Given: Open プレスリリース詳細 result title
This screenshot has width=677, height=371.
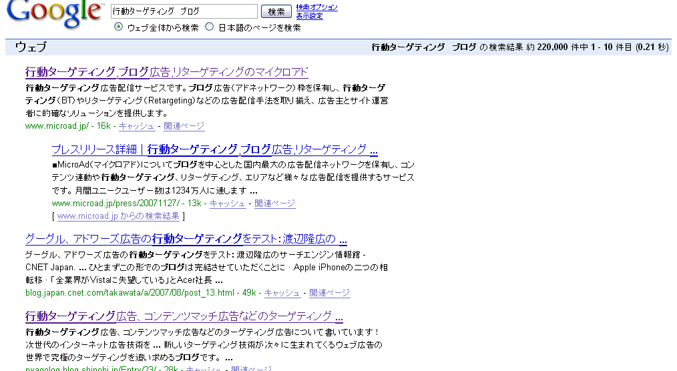Looking at the screenshot, I should 214,149.
